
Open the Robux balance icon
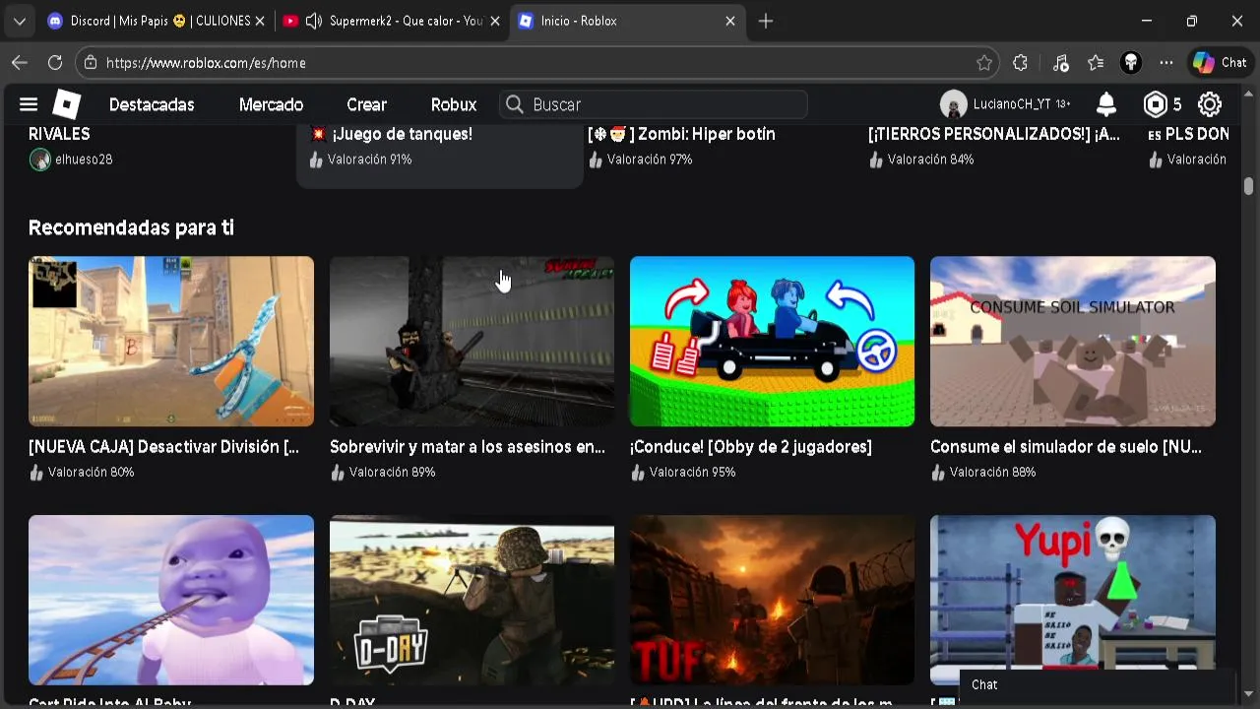1155,104
